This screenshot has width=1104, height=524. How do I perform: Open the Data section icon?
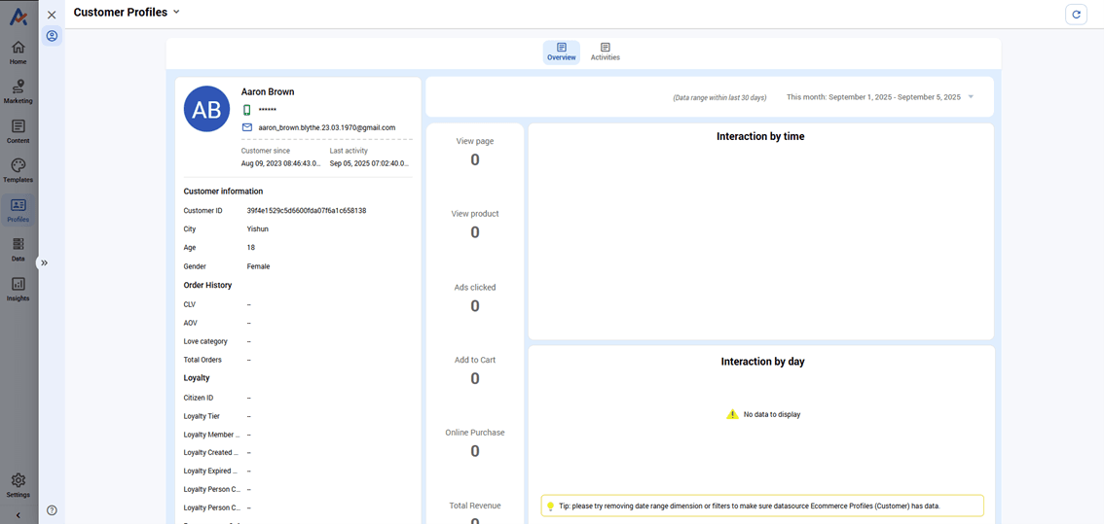(x=18, y=250)
